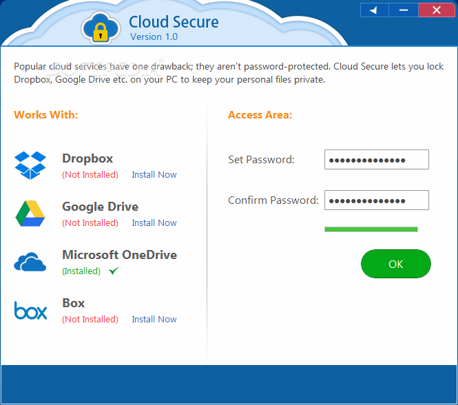This screenshot has width=458, height=405.
Task: Close the Cloud Secure window
Action: pyautogui.click(x=437, y=10)
